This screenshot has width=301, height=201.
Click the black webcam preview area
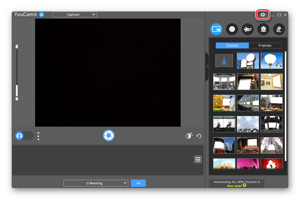click(x=108, y=73)
